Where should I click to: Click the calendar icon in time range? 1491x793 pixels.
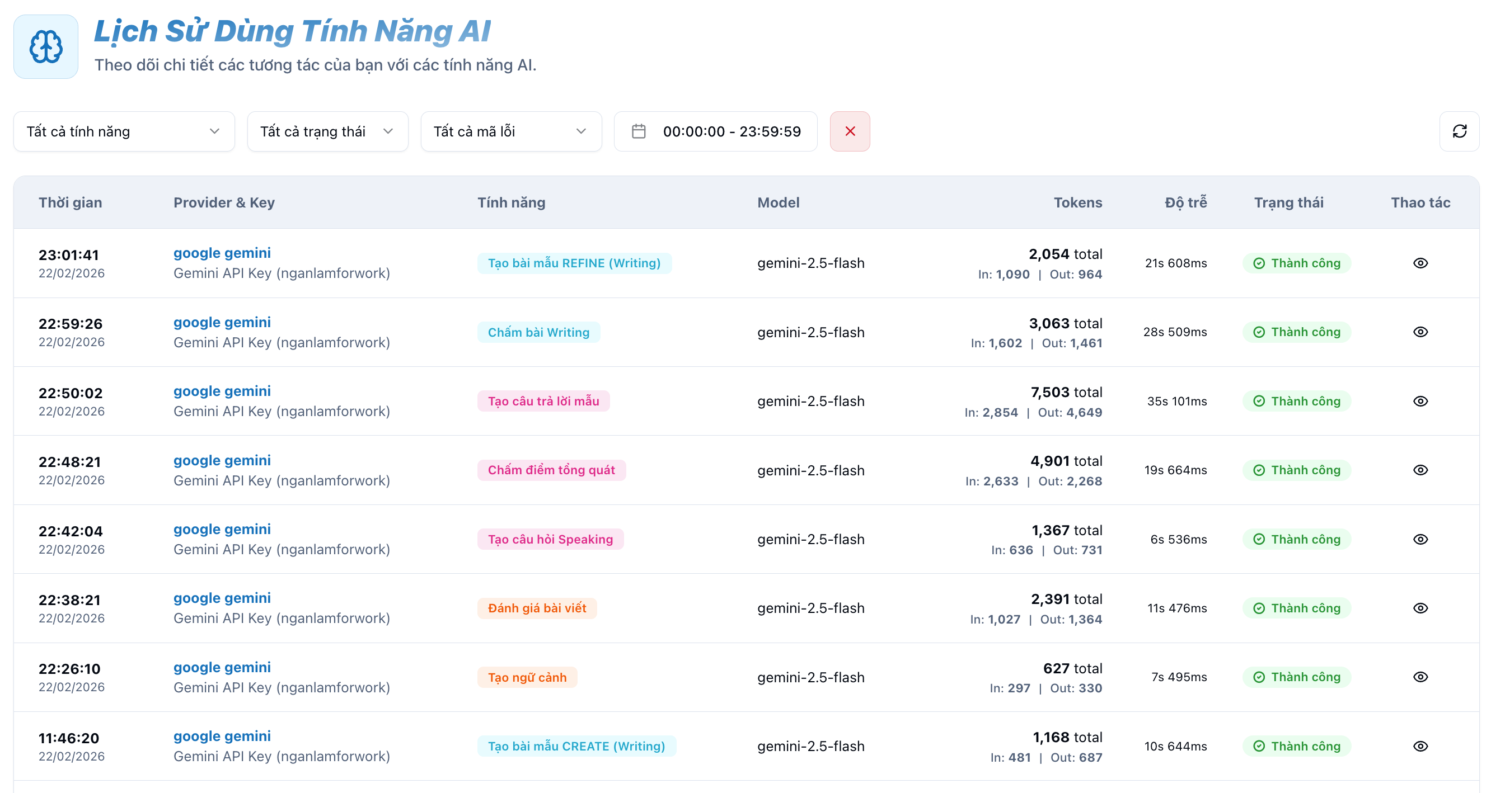639,131
